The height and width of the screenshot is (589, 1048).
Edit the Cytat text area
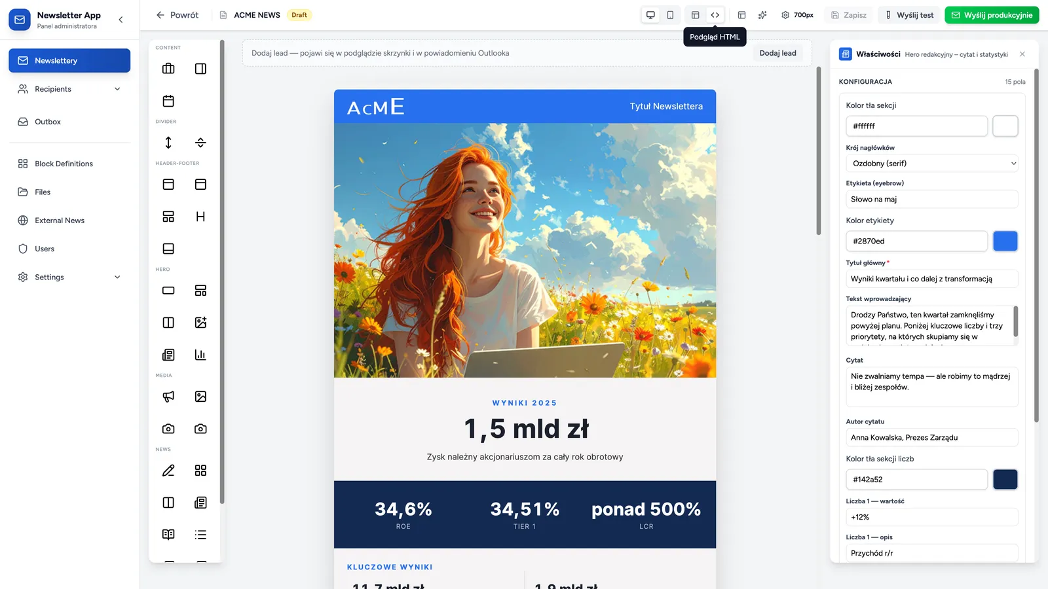[931, 387]
